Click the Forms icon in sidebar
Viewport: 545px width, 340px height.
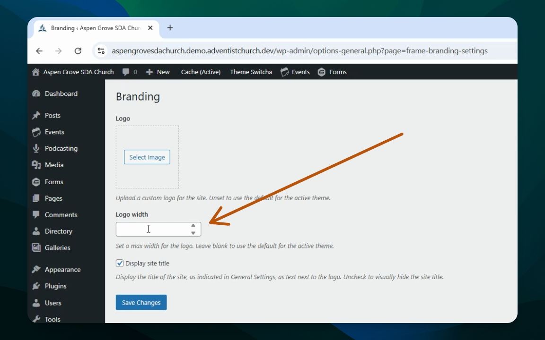click(36, 182)
